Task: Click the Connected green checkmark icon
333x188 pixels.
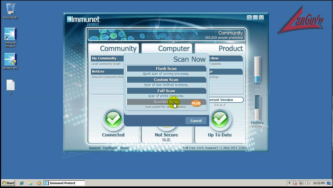Action: pos(113,120)
